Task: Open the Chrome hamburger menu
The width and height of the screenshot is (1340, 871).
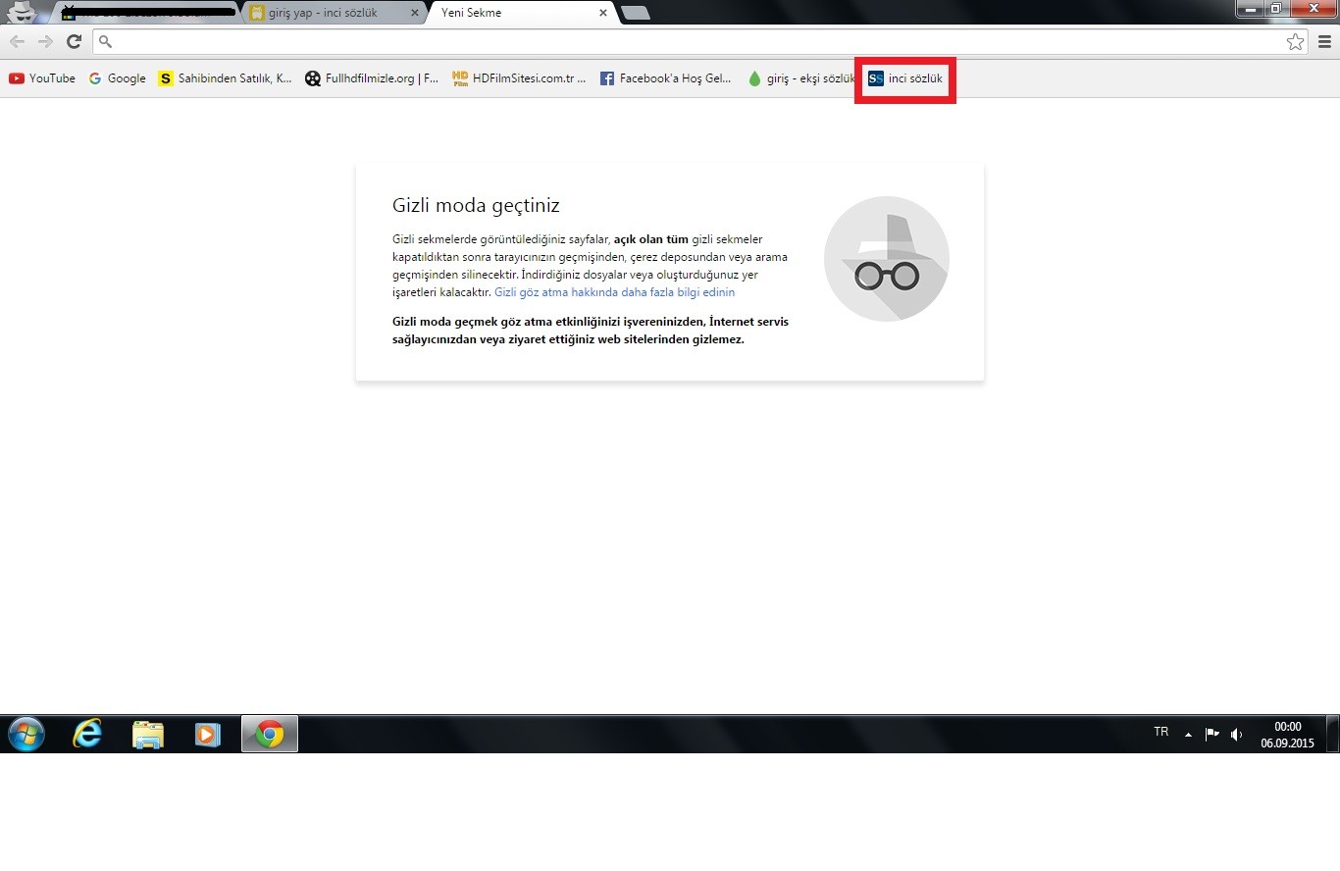Action: [1324, 41]
